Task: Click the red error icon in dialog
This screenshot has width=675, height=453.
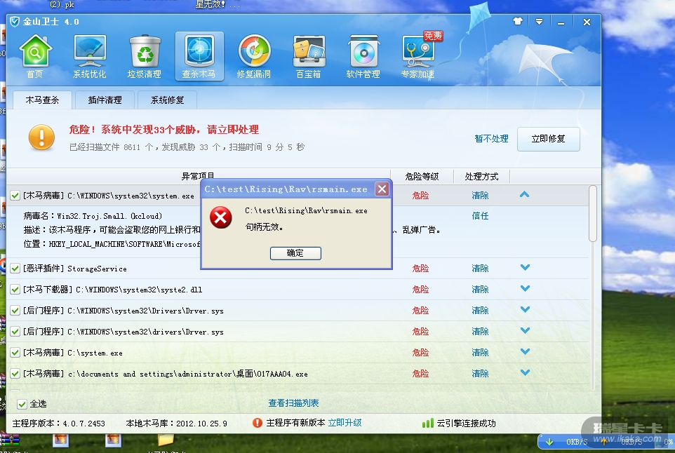Action: (221, 217)
